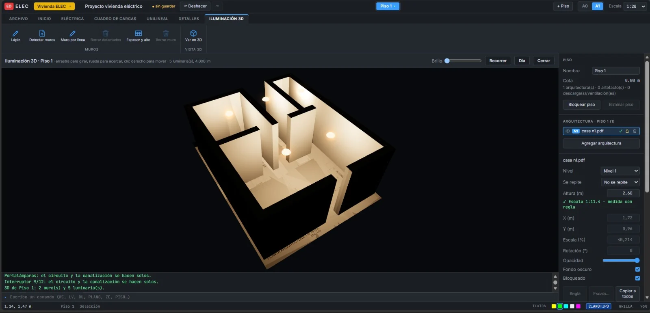650x313 pixels.
Task: Click the Recorrer button
Action: (498, 61)
